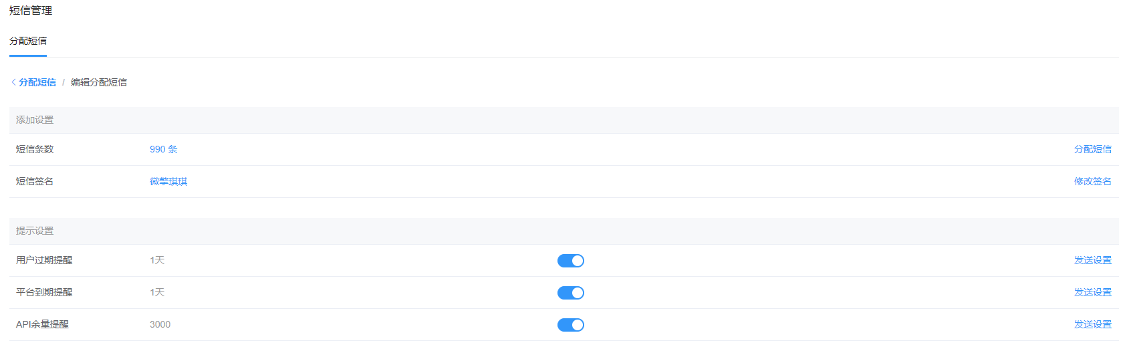This screenshot has width=1127, height=345.
Task: Turn off the API余量提醒 switch
Action: [x=571, y=325]
